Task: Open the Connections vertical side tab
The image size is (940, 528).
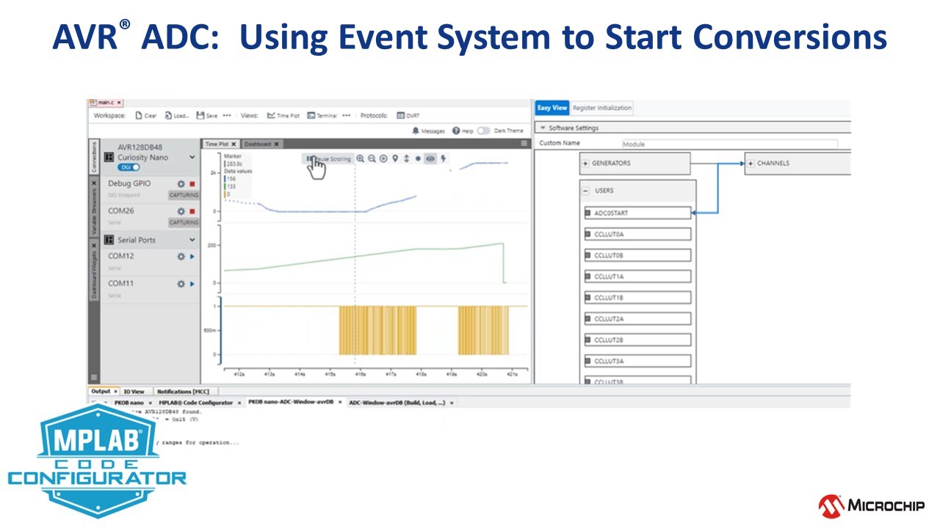Action: pyautogui.click(x=94, y=156)
